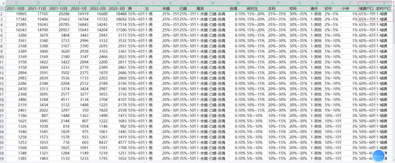Click the 15%~20% cell in row 4
This screenshot has height=163, width=395.
257,24
